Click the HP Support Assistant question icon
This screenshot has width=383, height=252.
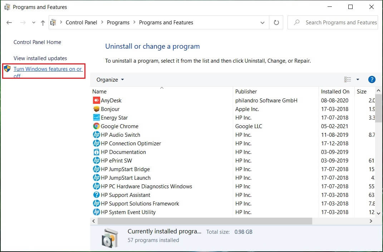pos(96,195)
